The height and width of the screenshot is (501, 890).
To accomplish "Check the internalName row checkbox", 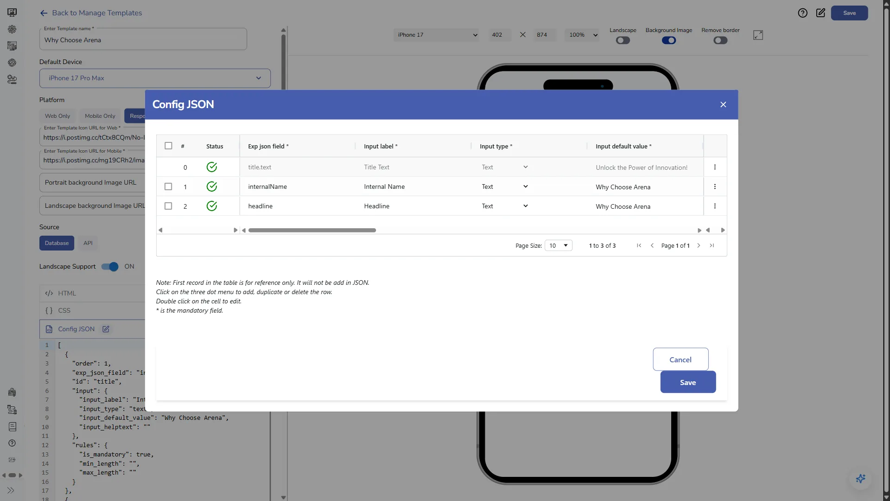I will point(168,186).
